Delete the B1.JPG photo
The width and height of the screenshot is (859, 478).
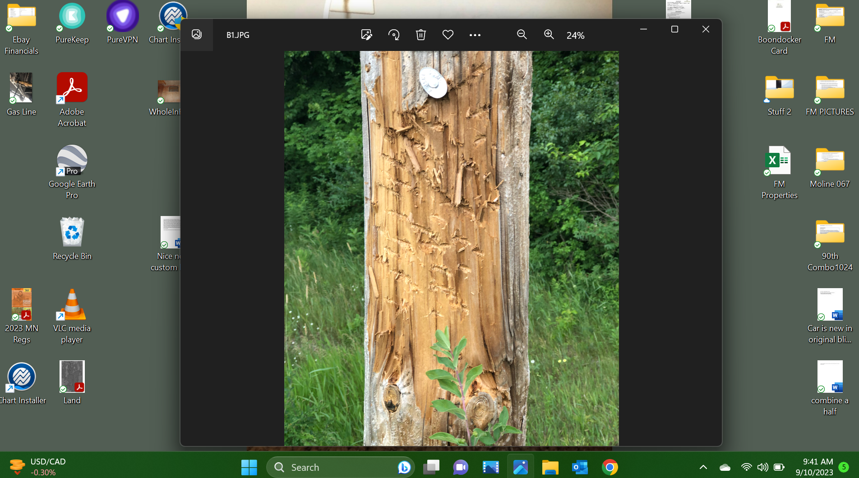(x=421, y=35)
